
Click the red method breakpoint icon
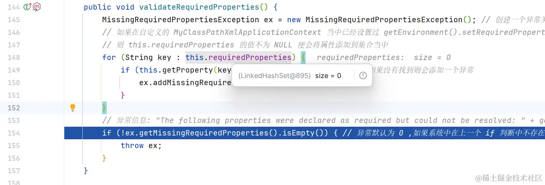(37, 7)
